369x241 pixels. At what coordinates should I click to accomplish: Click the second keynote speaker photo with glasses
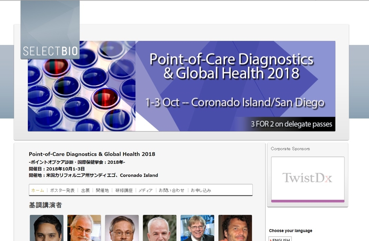(84, 228)
